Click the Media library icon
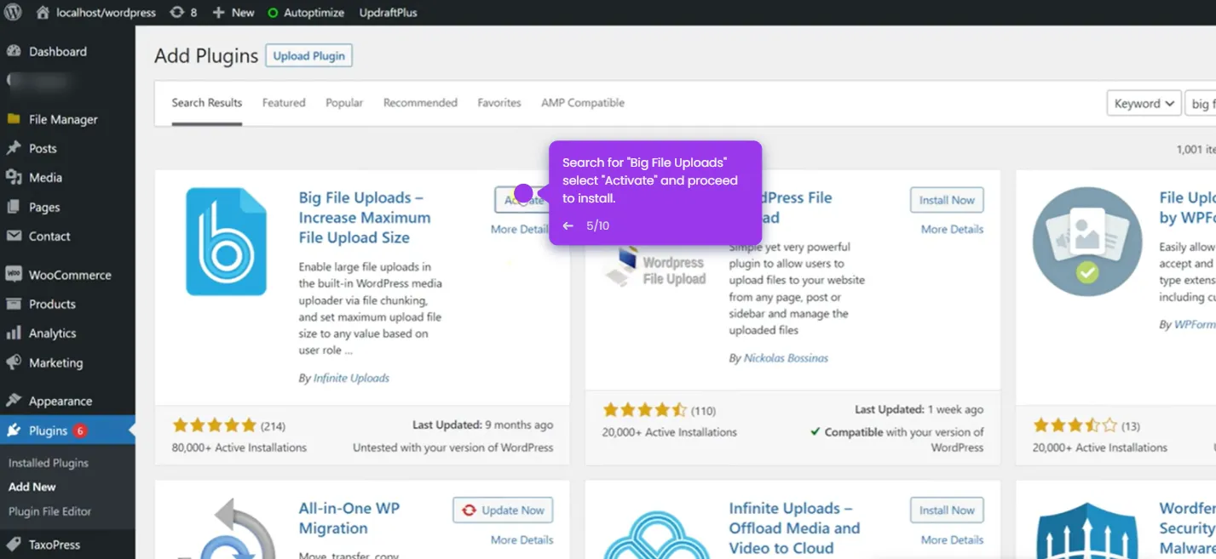 pyautogui.click(x=14, y=177)
